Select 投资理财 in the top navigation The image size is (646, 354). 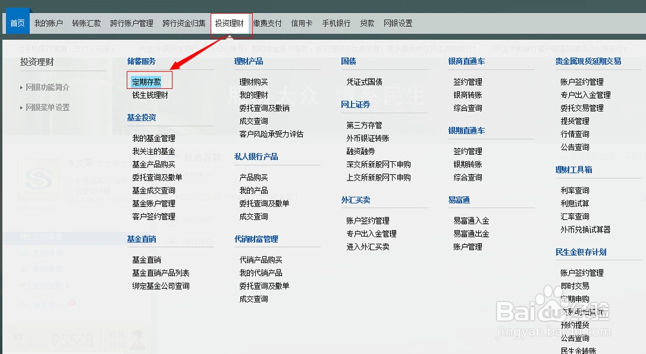click(x=229, y=23)
